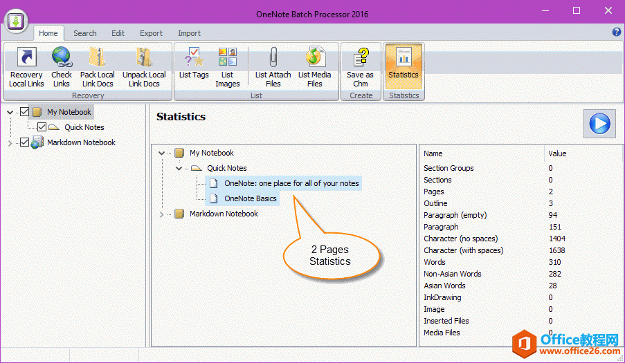The image size is (625, 363).
Task: Select 'OneNote: one place for all of your notes' page
Action: pyautogui.click(x=291, y=183)
